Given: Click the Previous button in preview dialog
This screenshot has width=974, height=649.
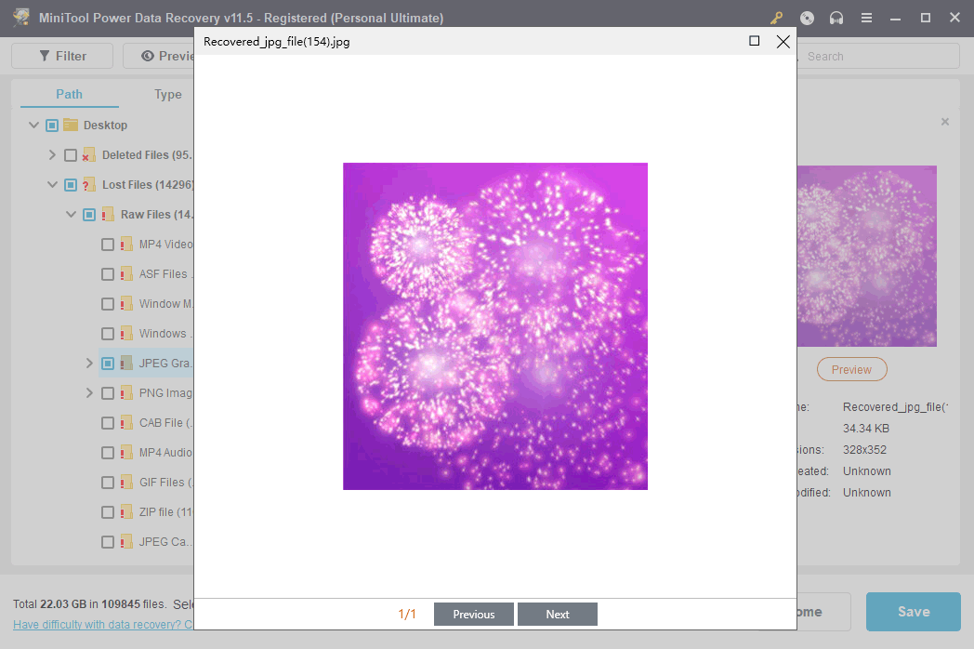Looking at the screenshot, I should pyautogui.click(x=474, y=615).
